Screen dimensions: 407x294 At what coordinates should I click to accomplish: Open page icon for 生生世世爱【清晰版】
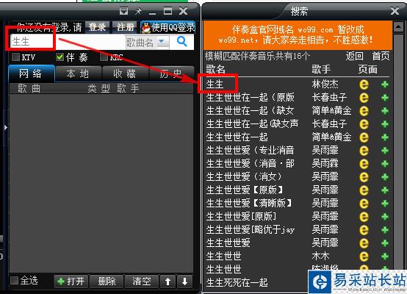364,204
